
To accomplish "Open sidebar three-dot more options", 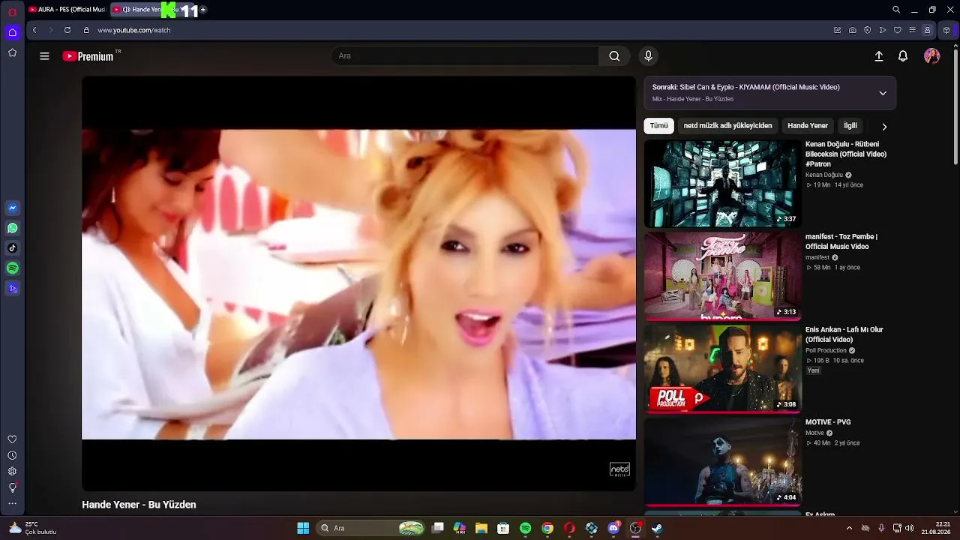I will (x=12, y=504).
